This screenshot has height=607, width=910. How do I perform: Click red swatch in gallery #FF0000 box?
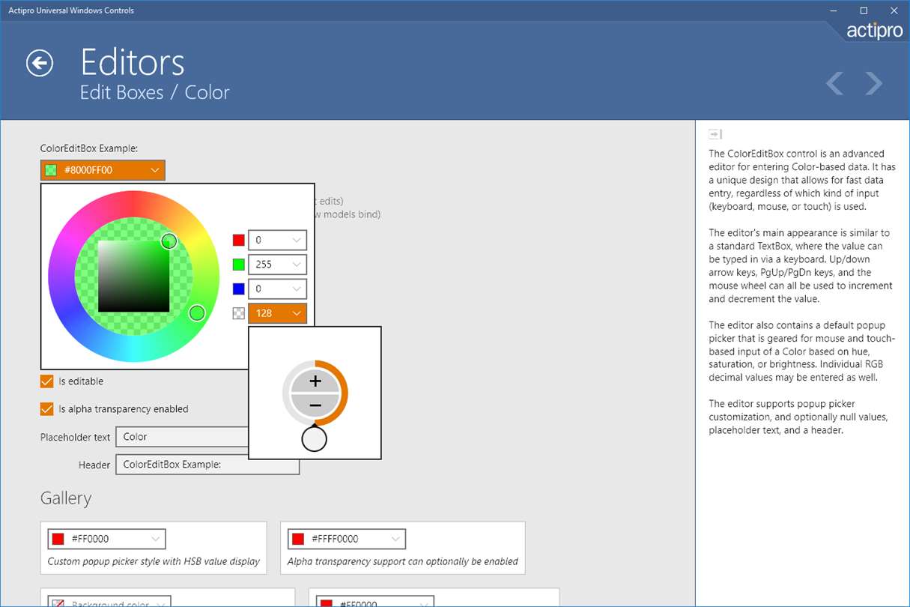pyautogui.click(x=58, y=539)
